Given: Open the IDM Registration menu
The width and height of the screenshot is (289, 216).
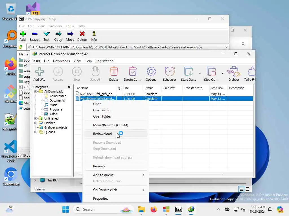Looking at the screenshot, I should [104, 61].
